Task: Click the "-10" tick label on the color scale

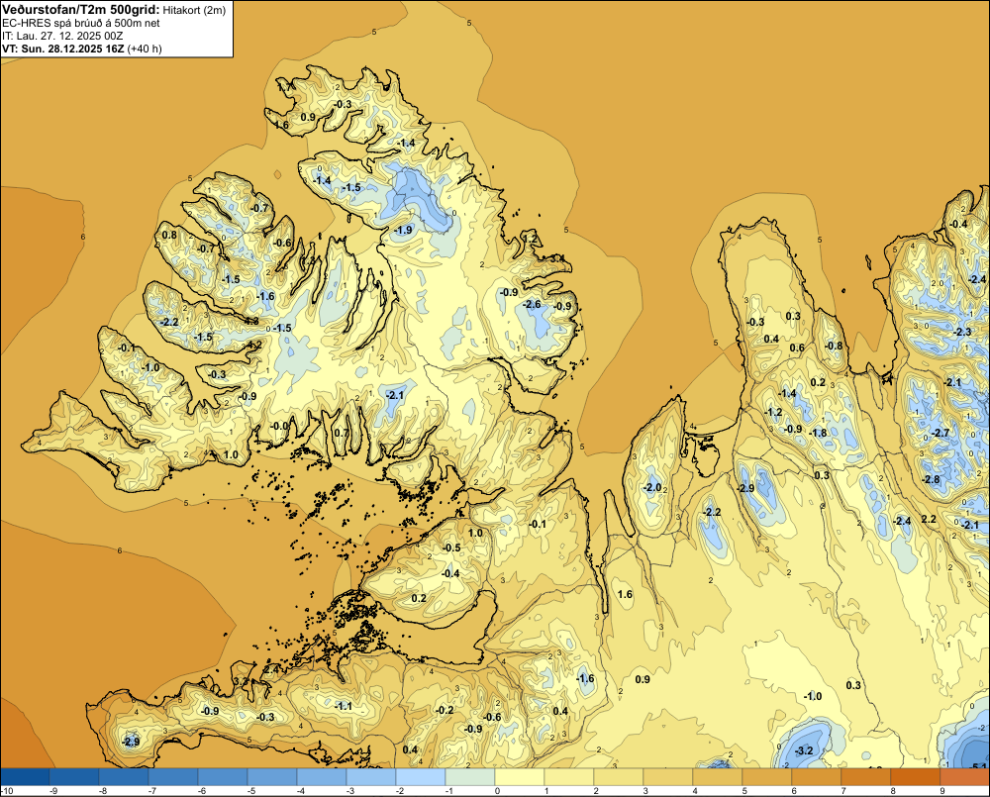Action: (6, 791)
